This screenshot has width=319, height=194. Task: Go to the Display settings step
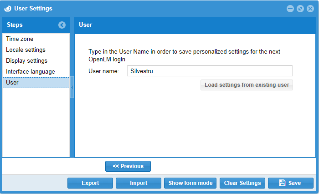[26, 61]
